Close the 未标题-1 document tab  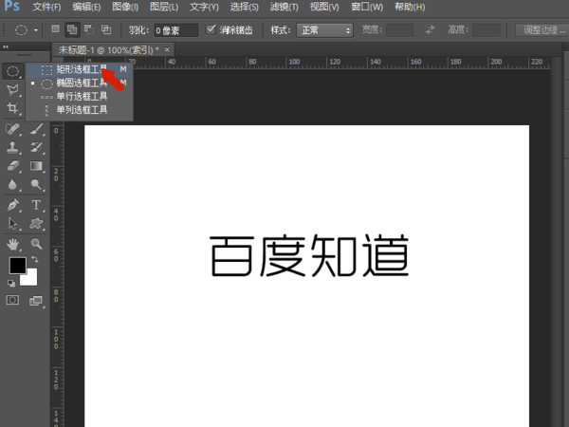[167, 49]
